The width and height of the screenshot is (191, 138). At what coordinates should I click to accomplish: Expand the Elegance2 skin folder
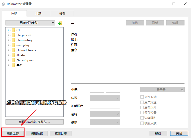click(8, 35)
